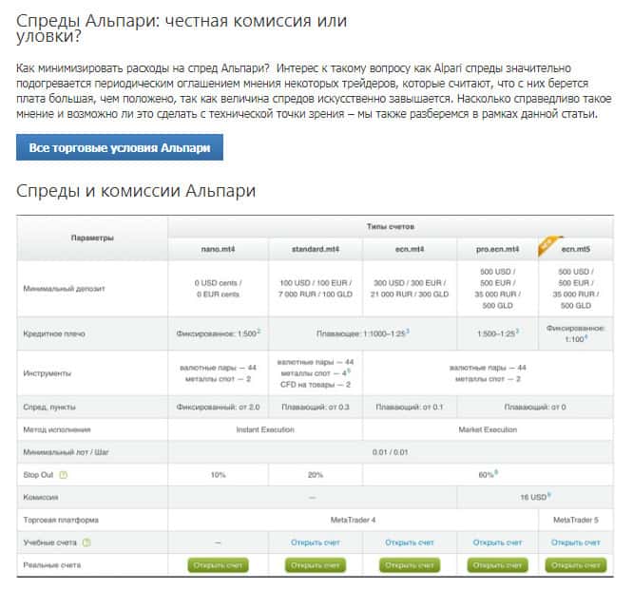
Task: Click green real account button for nano.mt4
Action: [x=218, y=565]
